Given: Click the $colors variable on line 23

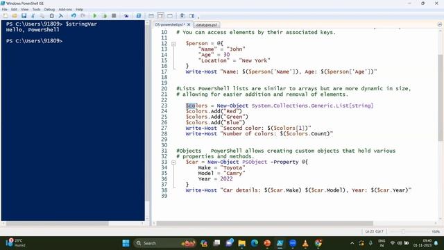Looking at the screenshot, I should [196, 106].
